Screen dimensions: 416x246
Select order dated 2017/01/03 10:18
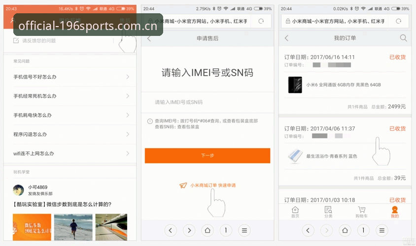click(319, 200)
